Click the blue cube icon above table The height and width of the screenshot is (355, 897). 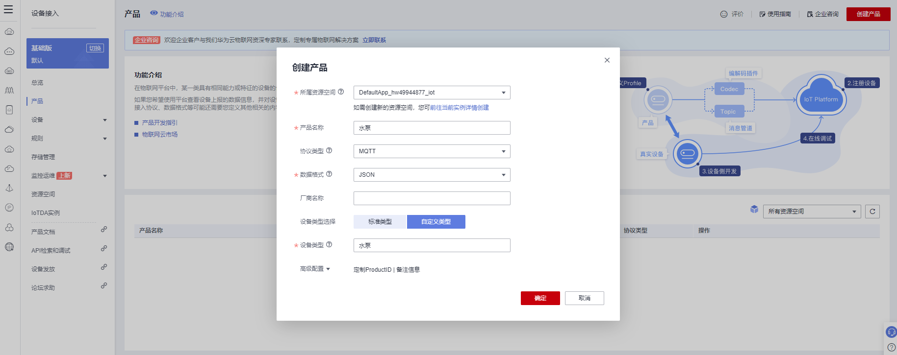tap(754, 210)
